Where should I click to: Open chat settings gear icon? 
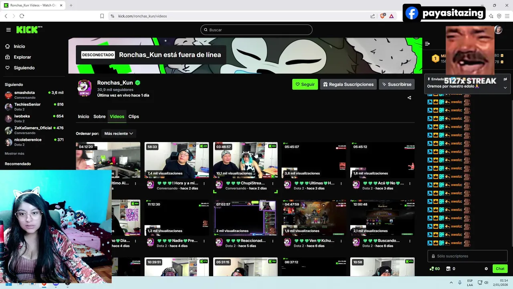(x=486, y=269)
